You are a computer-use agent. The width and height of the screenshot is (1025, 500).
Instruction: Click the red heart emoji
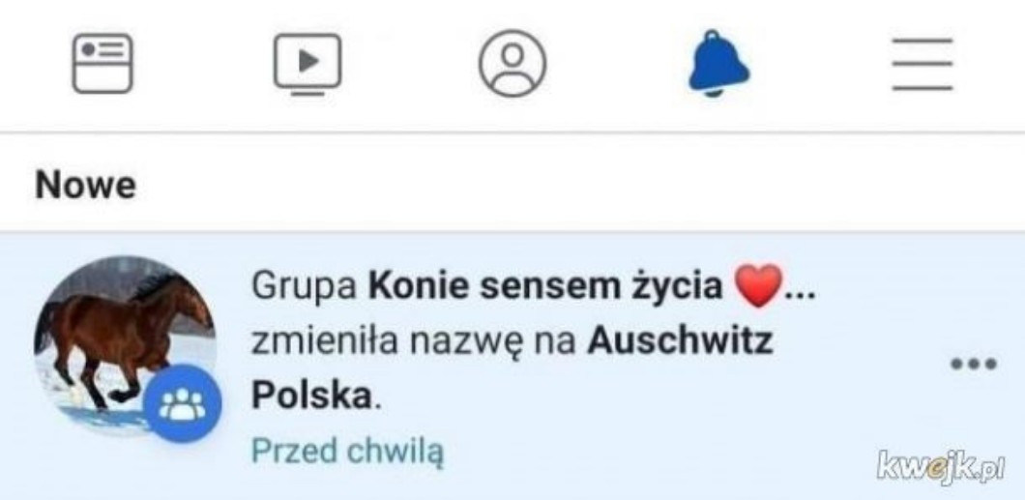point(758,286)
